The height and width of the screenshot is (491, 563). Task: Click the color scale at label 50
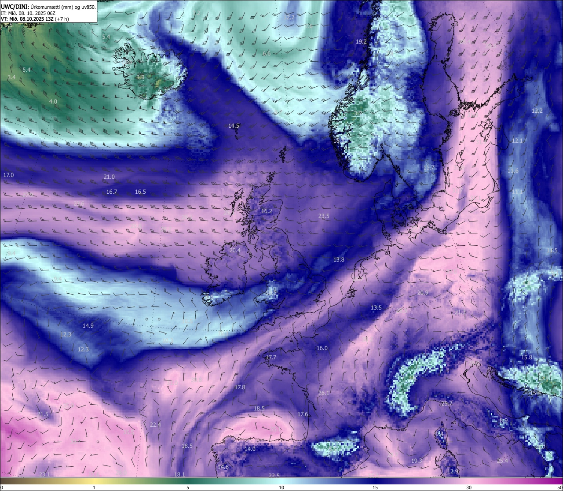[559, 487]
